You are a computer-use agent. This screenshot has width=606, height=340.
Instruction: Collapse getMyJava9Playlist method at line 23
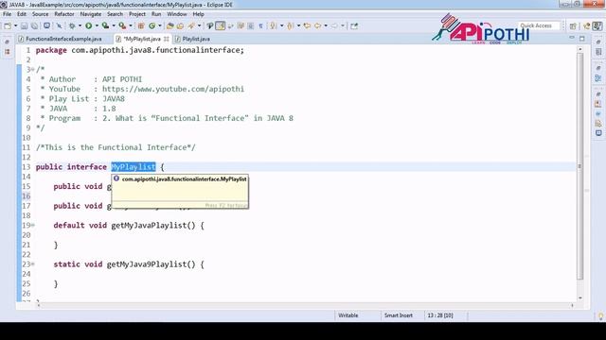coord(33,264)
